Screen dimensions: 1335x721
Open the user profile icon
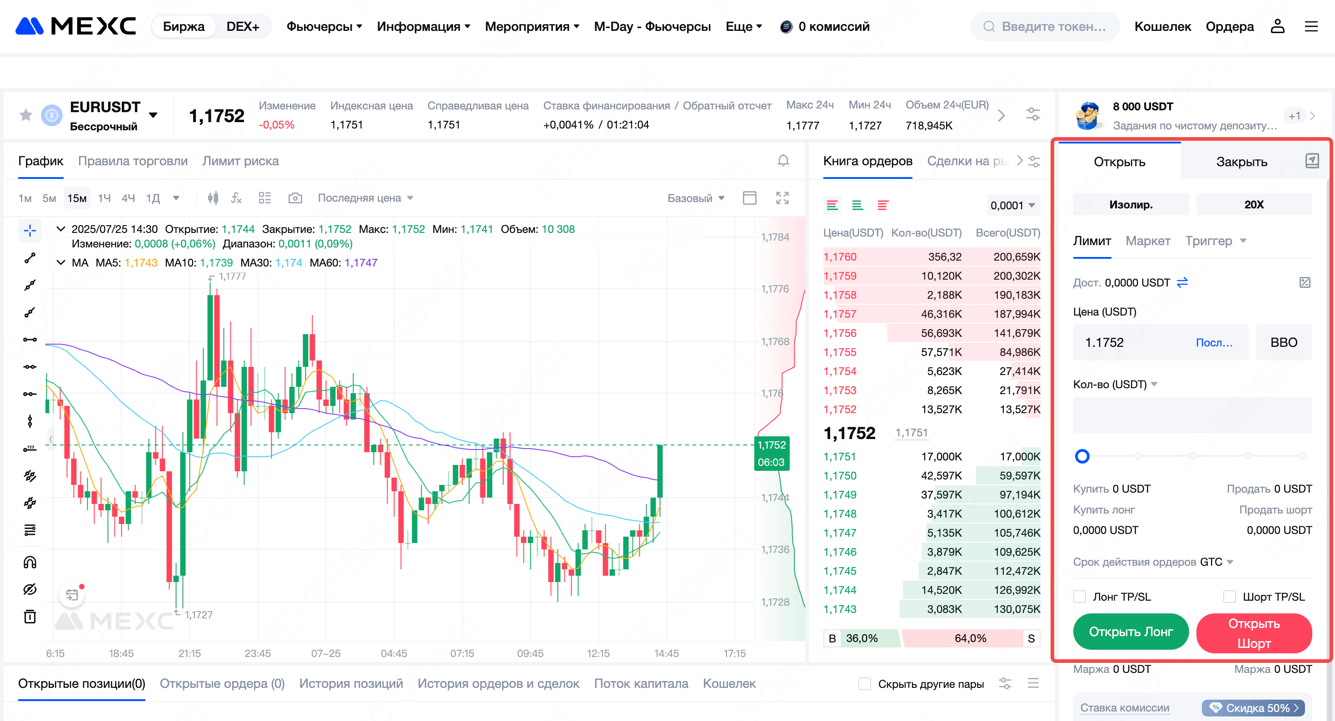point(1277,26)
